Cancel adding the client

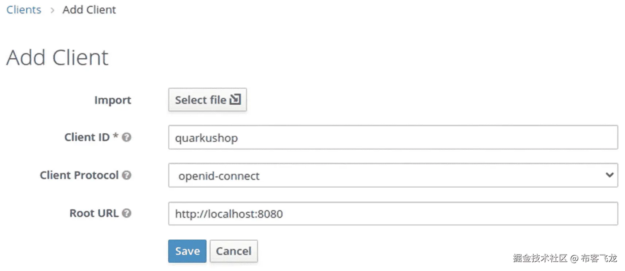point(234,251)
